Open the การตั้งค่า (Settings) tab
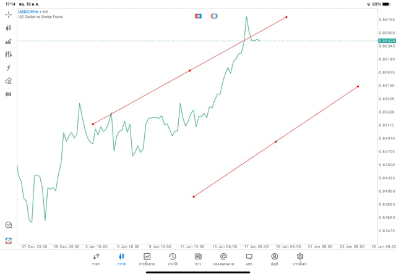 click(300, 259)
